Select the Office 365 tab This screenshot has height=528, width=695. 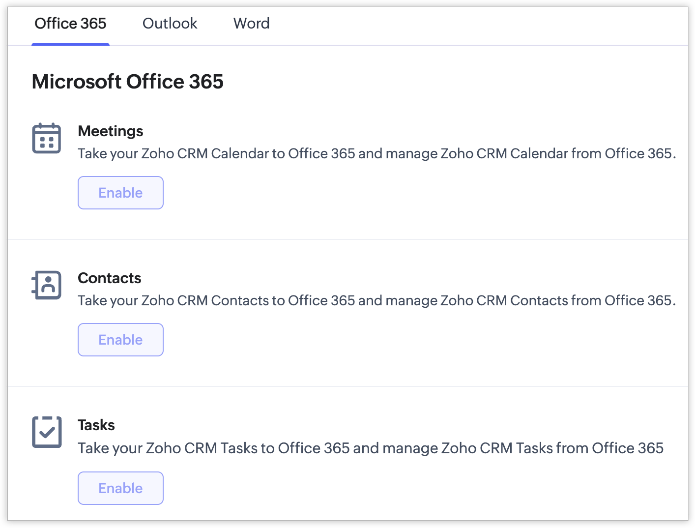(x=70, y=24)
